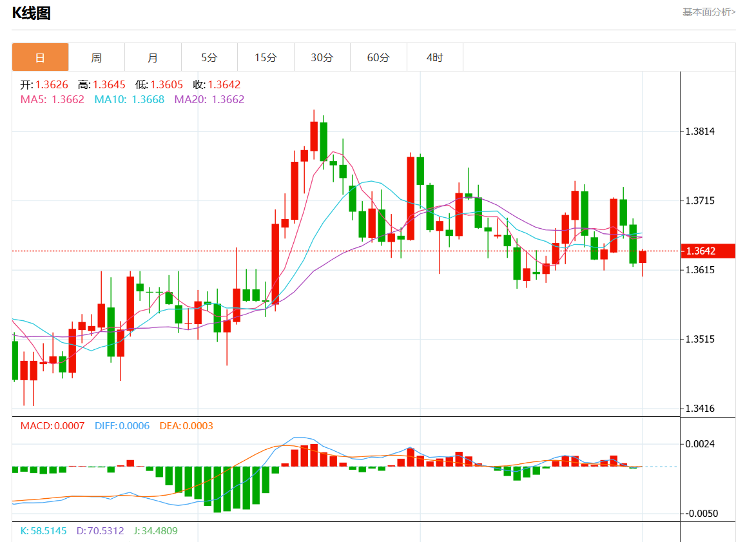This screenshot has width=736, height=542.
Task: Open the 15分 timeframe tab
Action: click(x=266, y=57)
